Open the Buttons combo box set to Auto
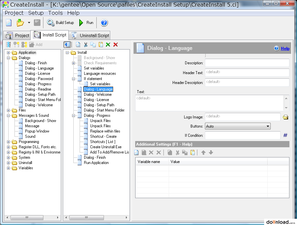 pos(237,126)
